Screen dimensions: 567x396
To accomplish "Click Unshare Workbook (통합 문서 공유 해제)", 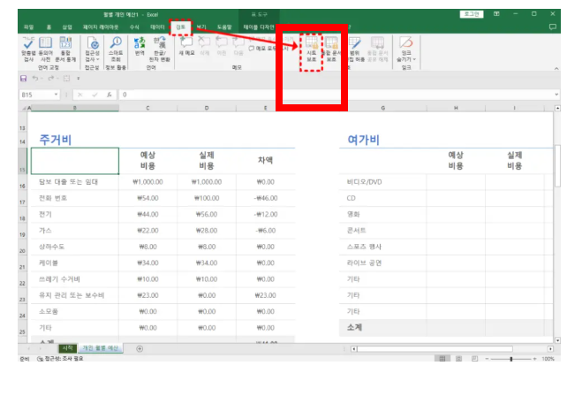I will click(377, 49).
